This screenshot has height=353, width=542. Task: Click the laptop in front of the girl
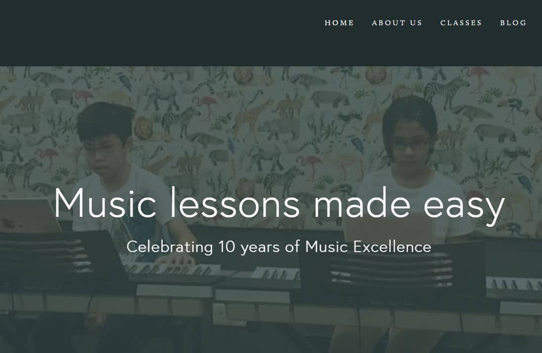(x=387, y=228)
